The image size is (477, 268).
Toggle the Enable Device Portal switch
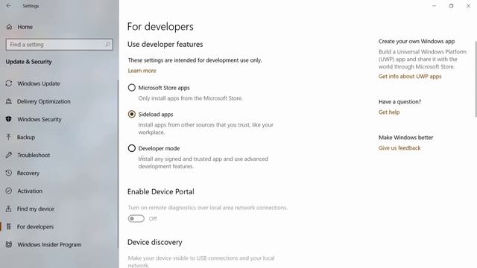136,218
